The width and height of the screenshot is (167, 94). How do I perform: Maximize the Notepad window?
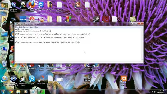pos(136,23)
